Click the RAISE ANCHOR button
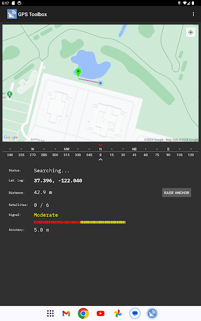This screenshot has width=201, height=321. pyautogui.click(x=177, y=192)
